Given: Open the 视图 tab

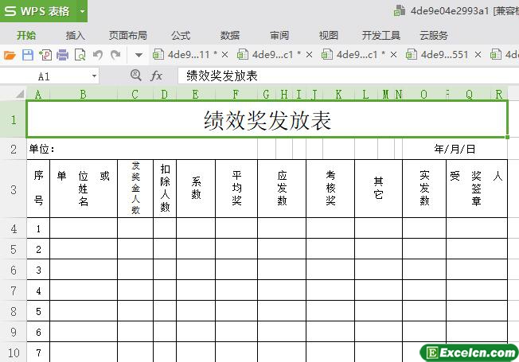Looking at the screenshot, I should tap(329, 36).
